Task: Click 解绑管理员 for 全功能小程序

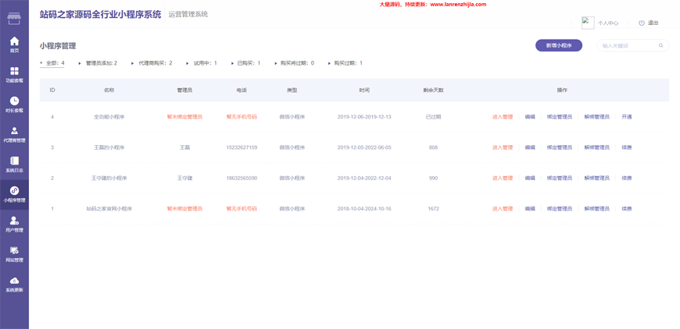Action: pyautogui.click(x=596, y=117)
